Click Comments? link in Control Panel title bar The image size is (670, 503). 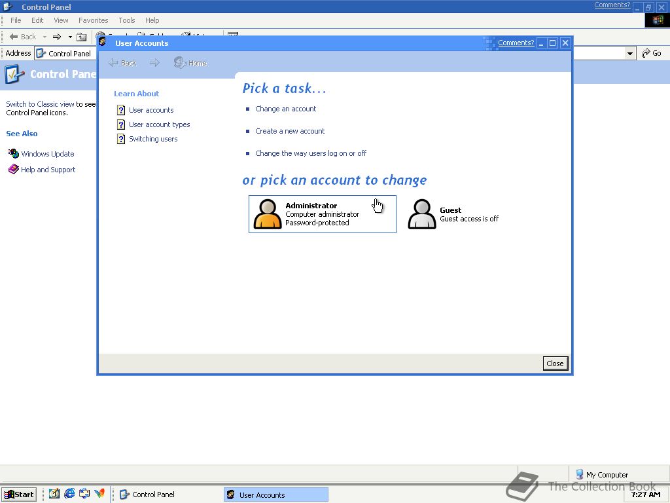pyautogui.click(x=612, y=5)
